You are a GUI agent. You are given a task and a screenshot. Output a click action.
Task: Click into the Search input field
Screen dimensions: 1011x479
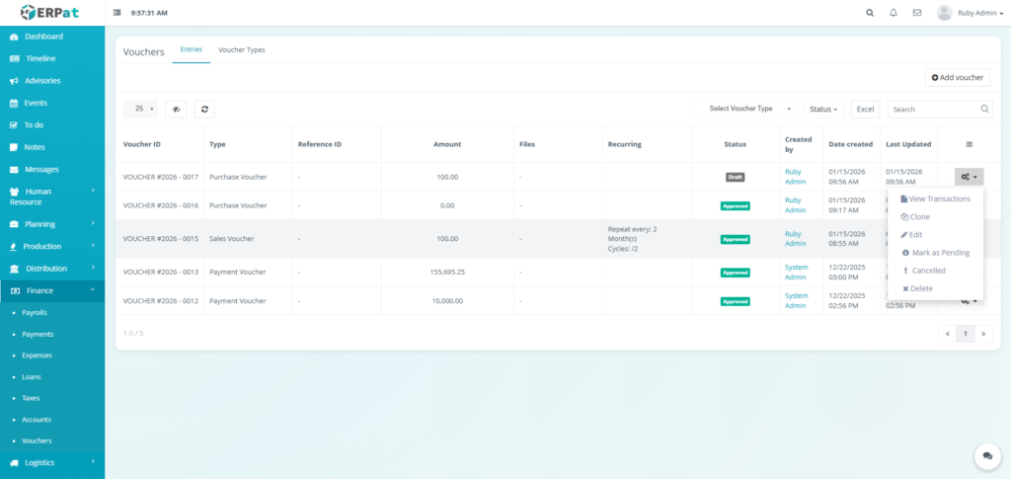[931, 110]
